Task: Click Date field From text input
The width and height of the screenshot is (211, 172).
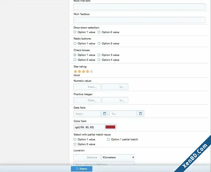Action: [87, 114]
